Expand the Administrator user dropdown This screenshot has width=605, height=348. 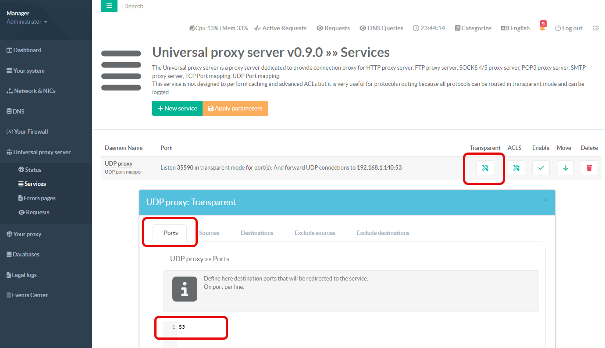pos(27,21)
